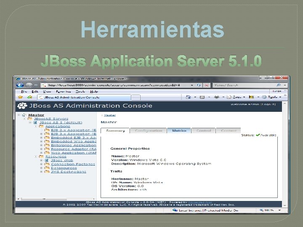This screenshot has height=227, width=303.
Task: Click the Web Application (WAR) folder icon
Action: click(47, 153)
